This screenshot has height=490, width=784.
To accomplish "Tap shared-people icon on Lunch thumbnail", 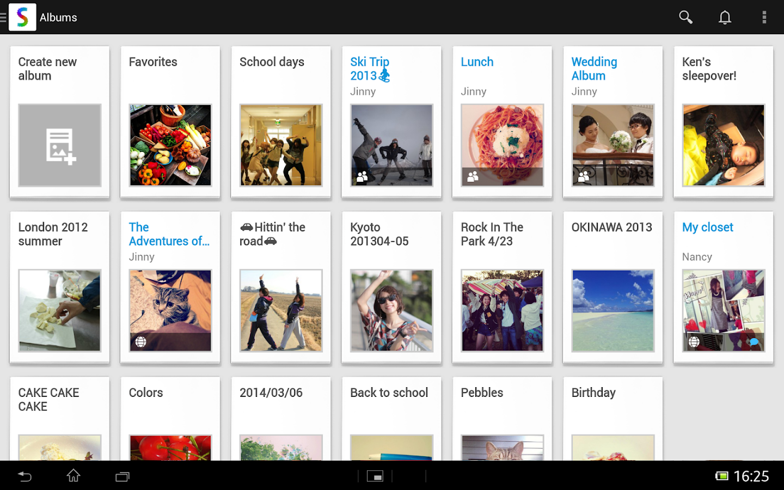I will (x=473, y=176).
